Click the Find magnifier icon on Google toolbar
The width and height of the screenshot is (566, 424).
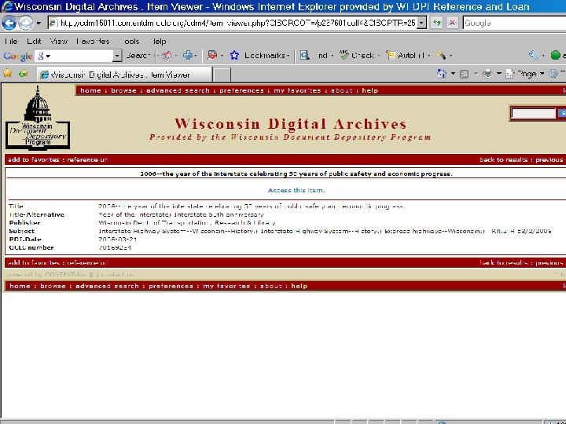[305, 55]
